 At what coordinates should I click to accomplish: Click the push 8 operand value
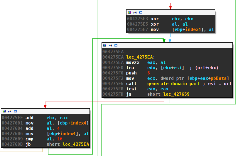pyautogui.click(x=149, y=73)
